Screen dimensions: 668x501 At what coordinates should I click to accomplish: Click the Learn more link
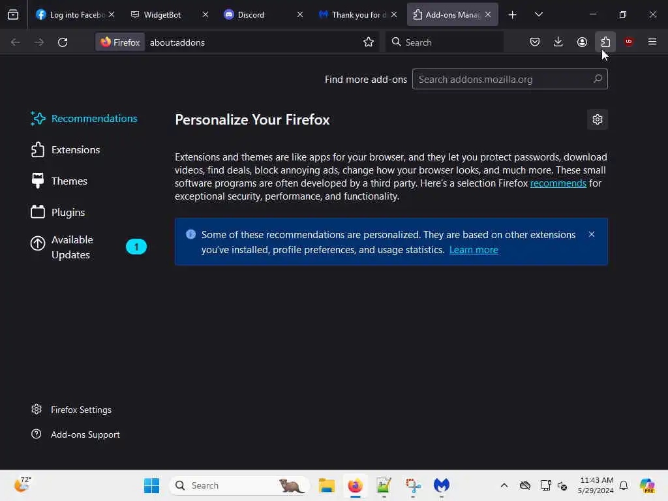tap(474, 250)
